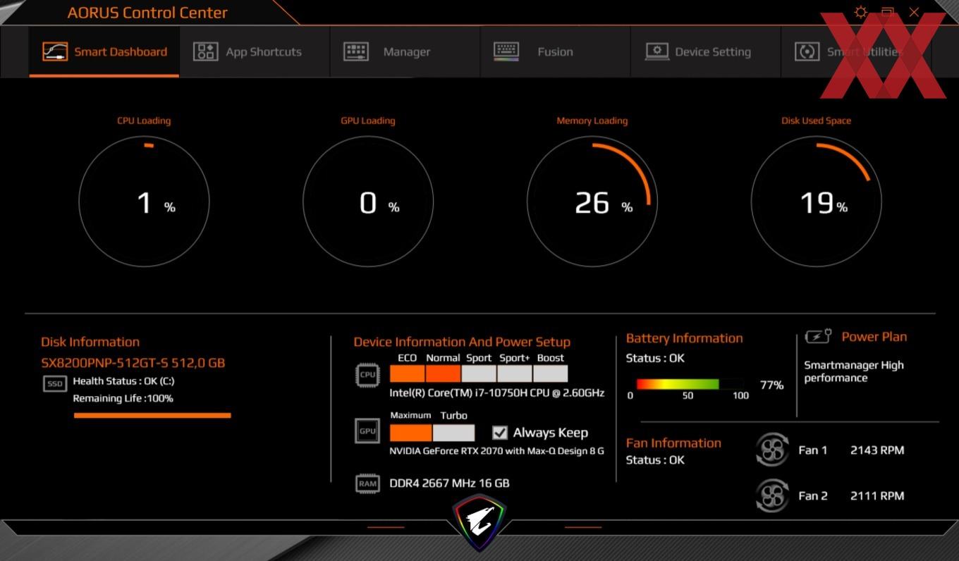Open settings gear in title bar
Screen dimensions: 959x561
click(860, 12)
